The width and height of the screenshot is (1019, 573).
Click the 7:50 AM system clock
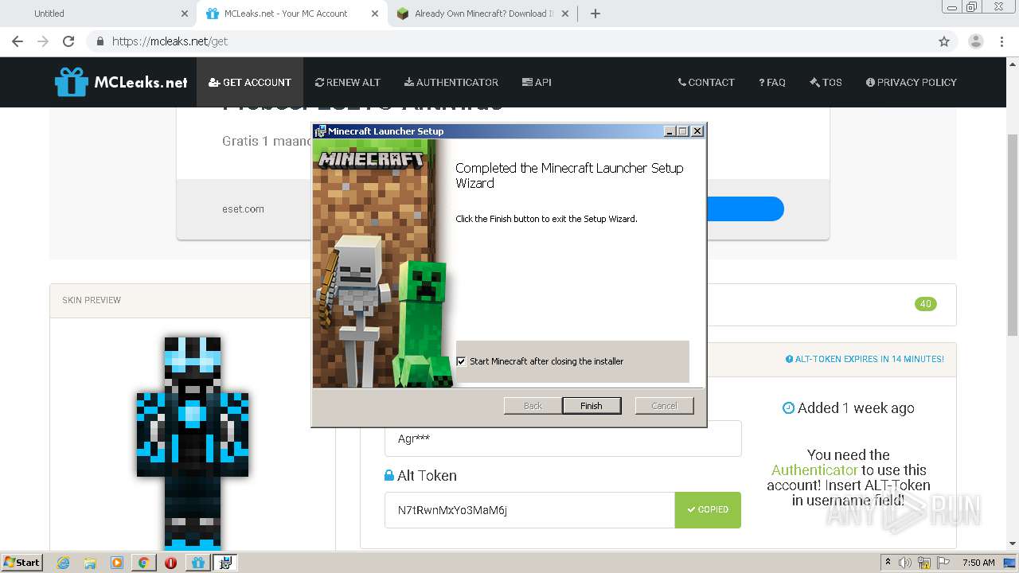click(978, 563)
